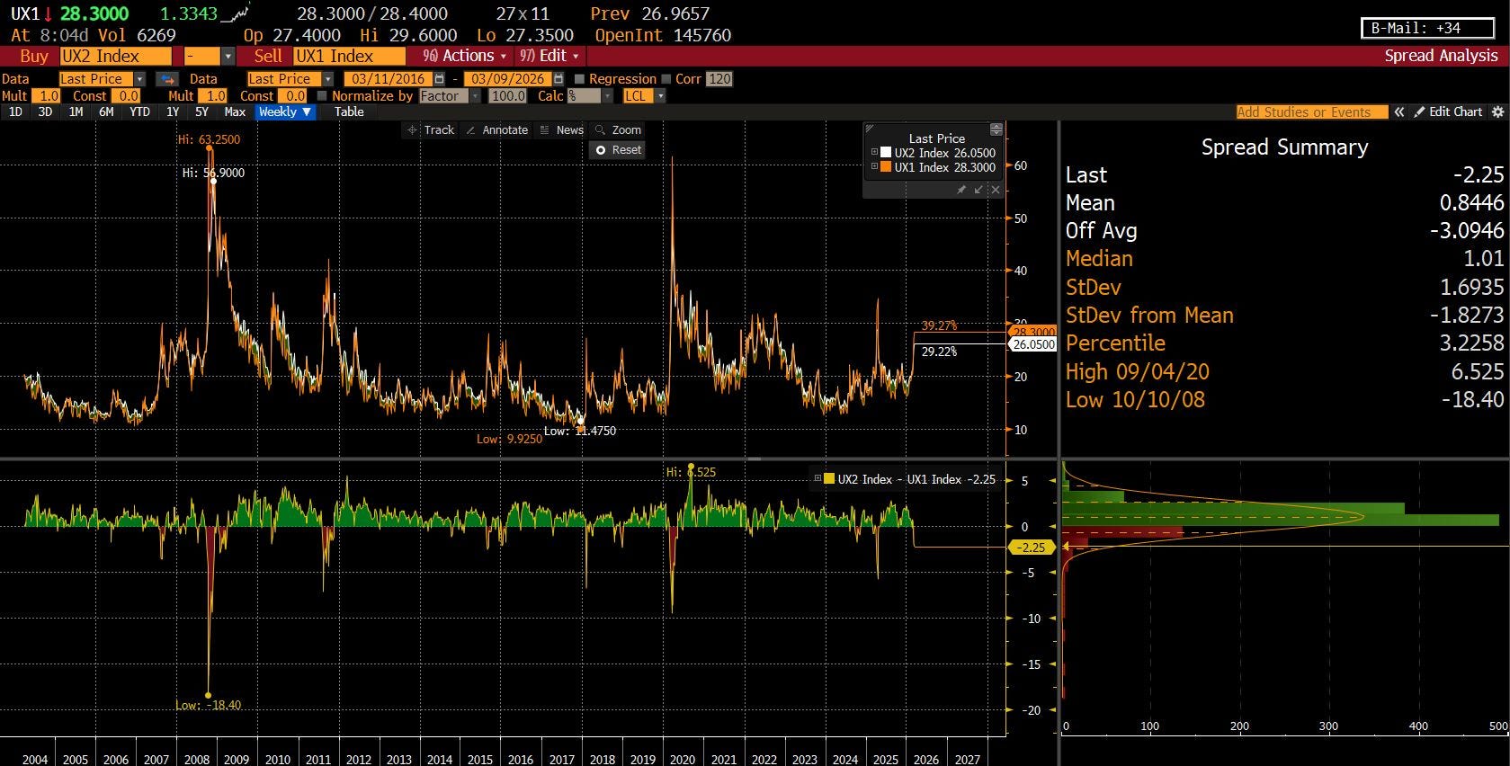Collapse side panel with double-chevron icon
Viewport: 1510px width, 766px height.
pyautogui.click(x=1399, y=112)
